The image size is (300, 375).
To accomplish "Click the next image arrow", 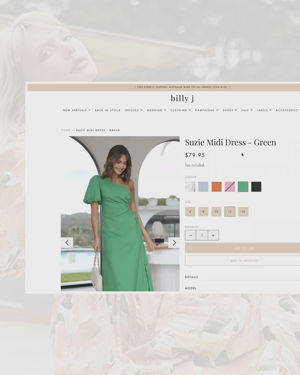I will click(x=174, y=242).
